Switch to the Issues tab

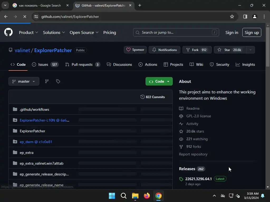(x=45, y=64)
